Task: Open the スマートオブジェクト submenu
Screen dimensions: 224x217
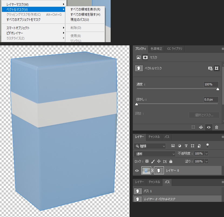Action: (x=33, y=28)
